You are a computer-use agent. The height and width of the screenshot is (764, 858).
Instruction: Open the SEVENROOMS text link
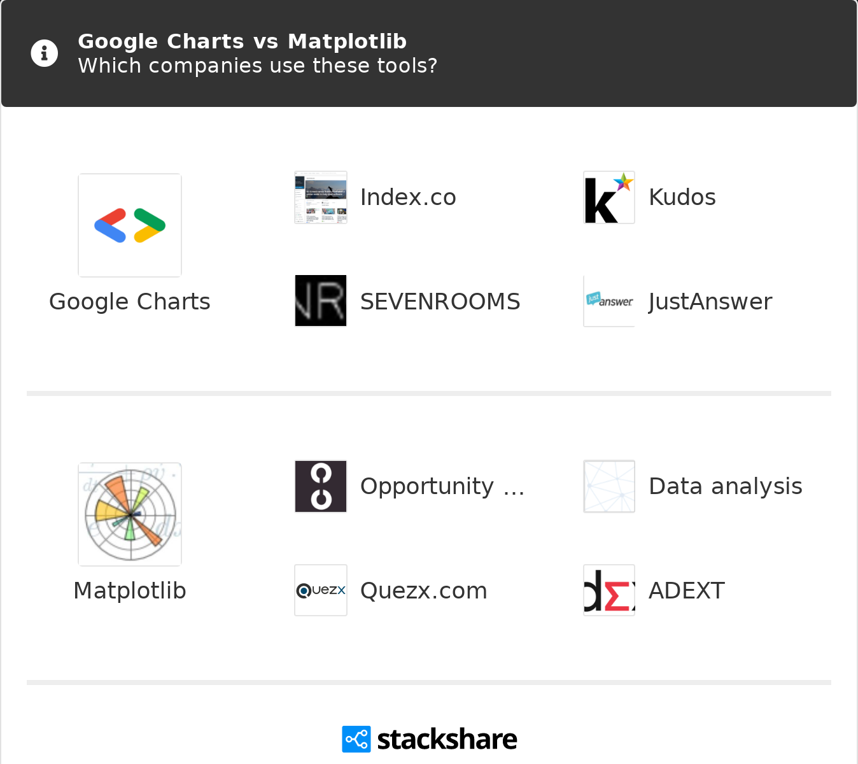440,302
